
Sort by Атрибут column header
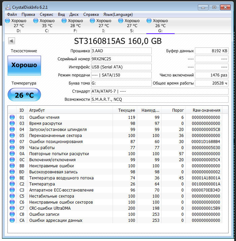pos(70,110)
